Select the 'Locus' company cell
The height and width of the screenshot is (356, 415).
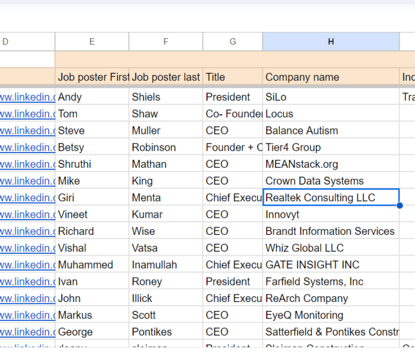coord(331,114)
